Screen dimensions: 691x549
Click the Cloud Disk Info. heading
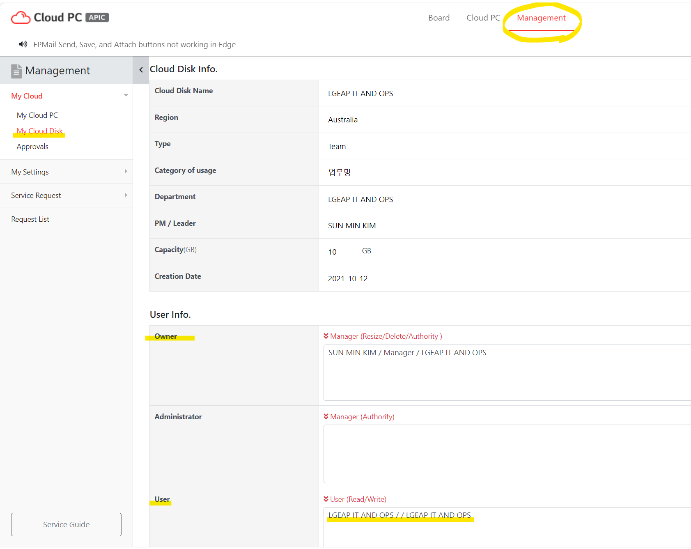184,69
